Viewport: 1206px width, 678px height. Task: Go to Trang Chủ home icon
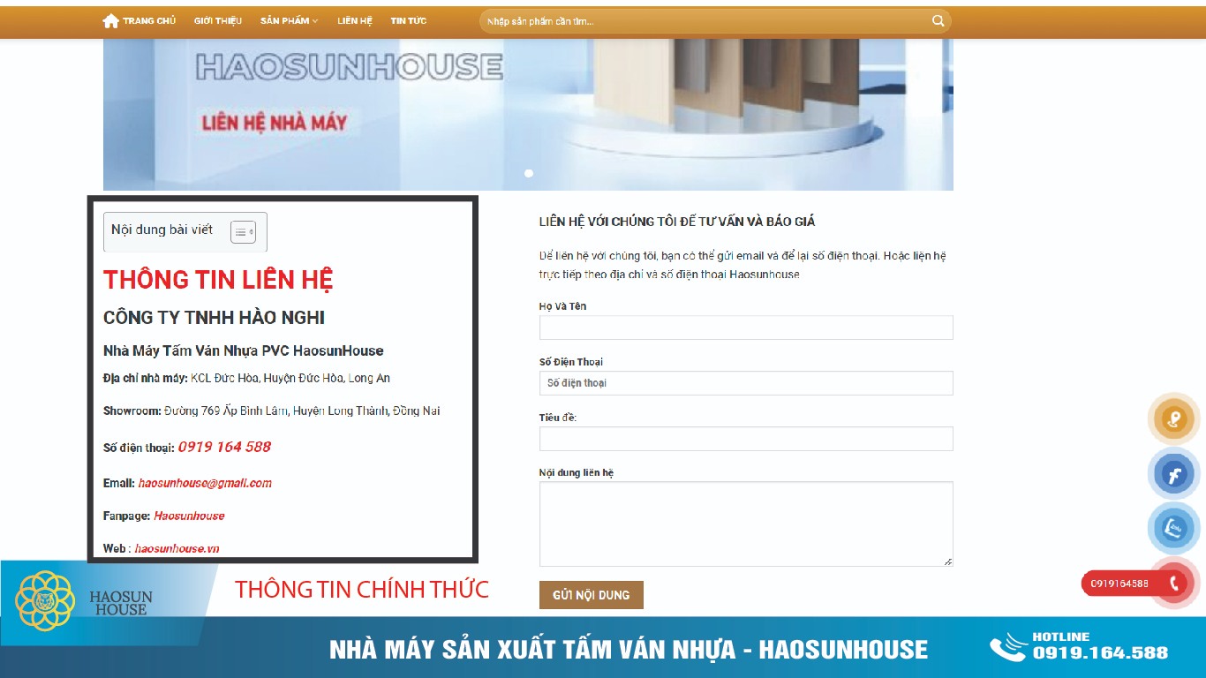110,21
